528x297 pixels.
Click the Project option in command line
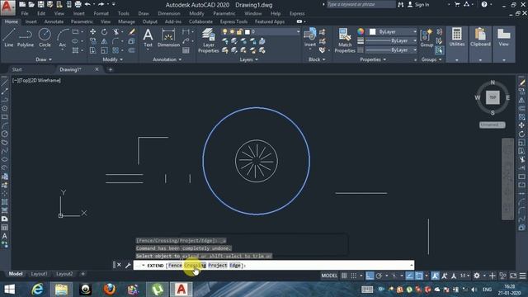click(x=218, y=266)
